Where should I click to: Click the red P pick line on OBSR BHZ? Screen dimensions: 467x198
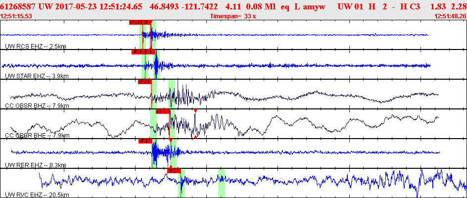point(152,96)
